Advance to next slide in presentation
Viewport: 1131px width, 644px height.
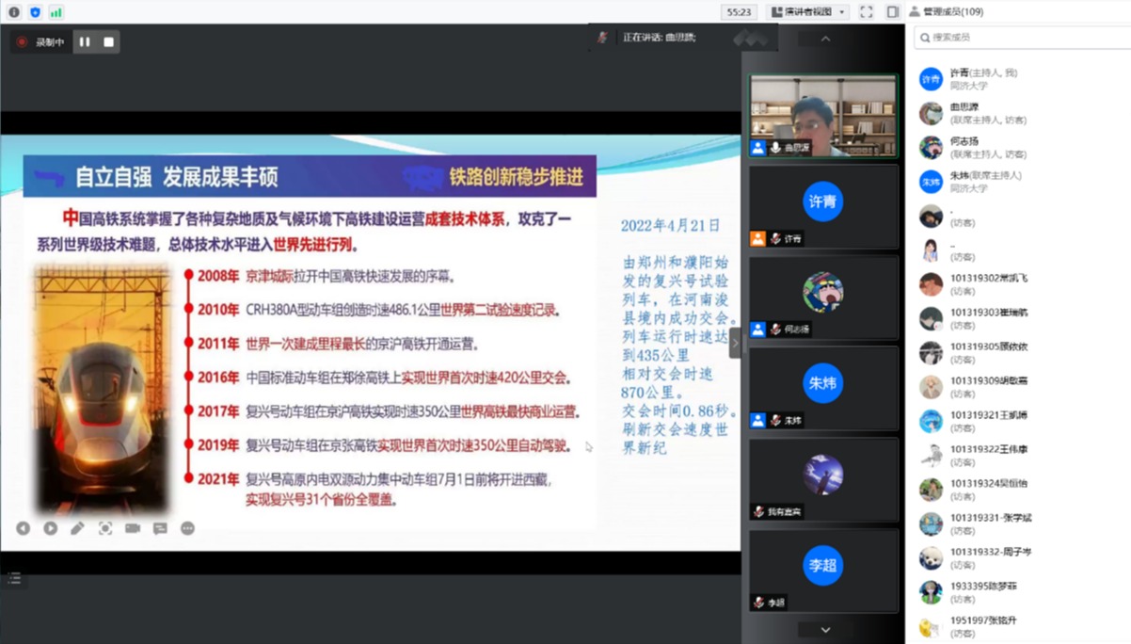(51, 528)
